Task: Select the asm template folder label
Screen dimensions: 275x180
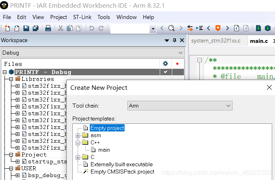Action: pyautogui.click(x=96, y=136)
